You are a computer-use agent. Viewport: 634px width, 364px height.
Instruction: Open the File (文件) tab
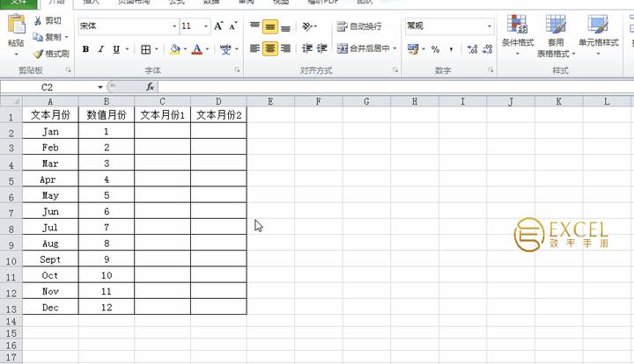tap(18, 4)
